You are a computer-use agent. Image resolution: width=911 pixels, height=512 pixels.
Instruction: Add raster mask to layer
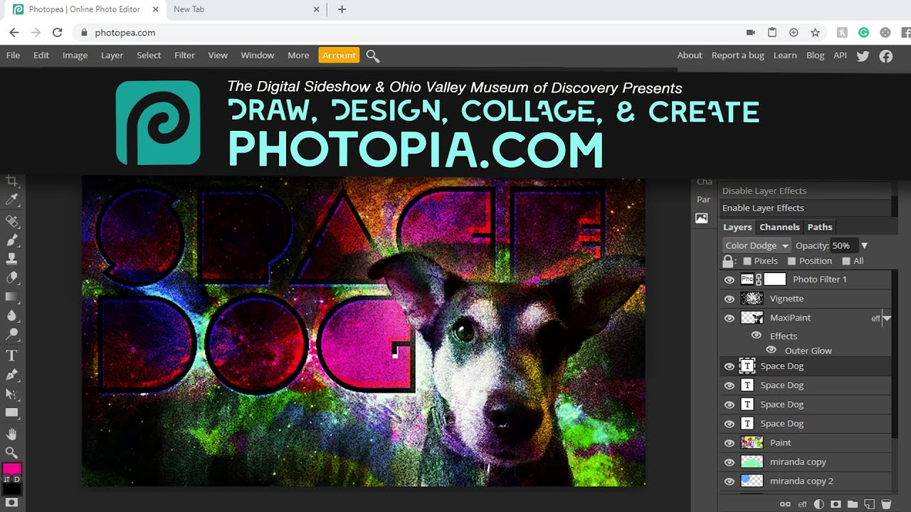[836, 504]
